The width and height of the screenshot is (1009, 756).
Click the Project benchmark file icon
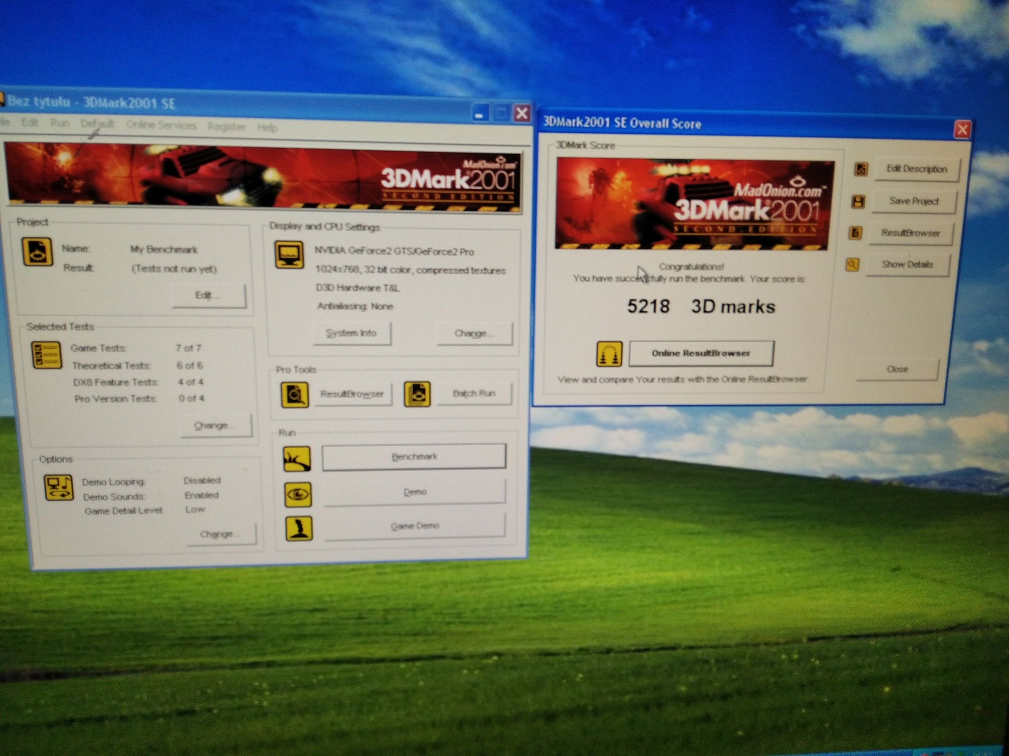[x=38, y=251]
